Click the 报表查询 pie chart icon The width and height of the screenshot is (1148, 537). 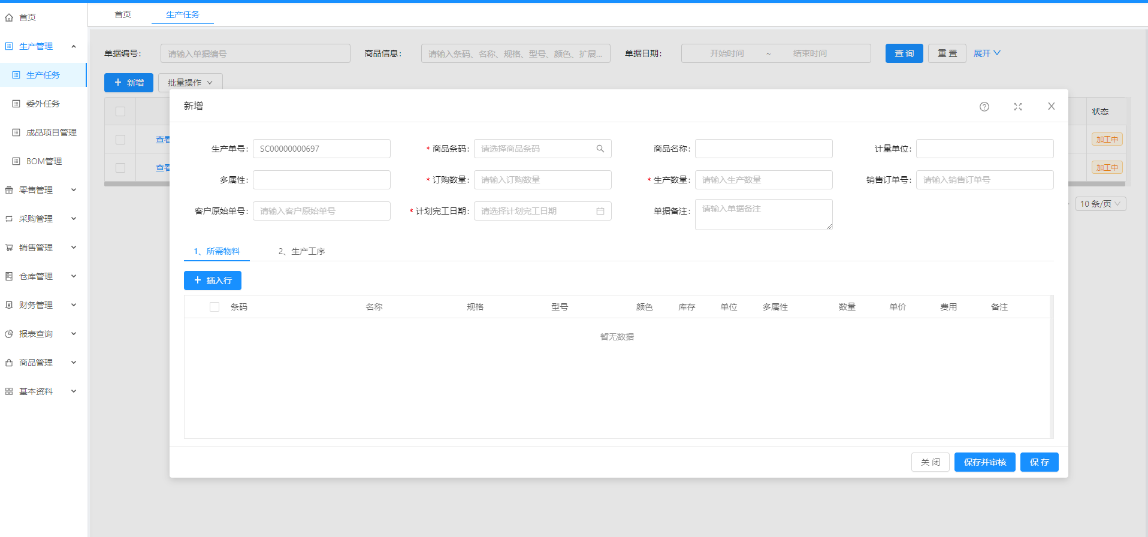[9, 334]
